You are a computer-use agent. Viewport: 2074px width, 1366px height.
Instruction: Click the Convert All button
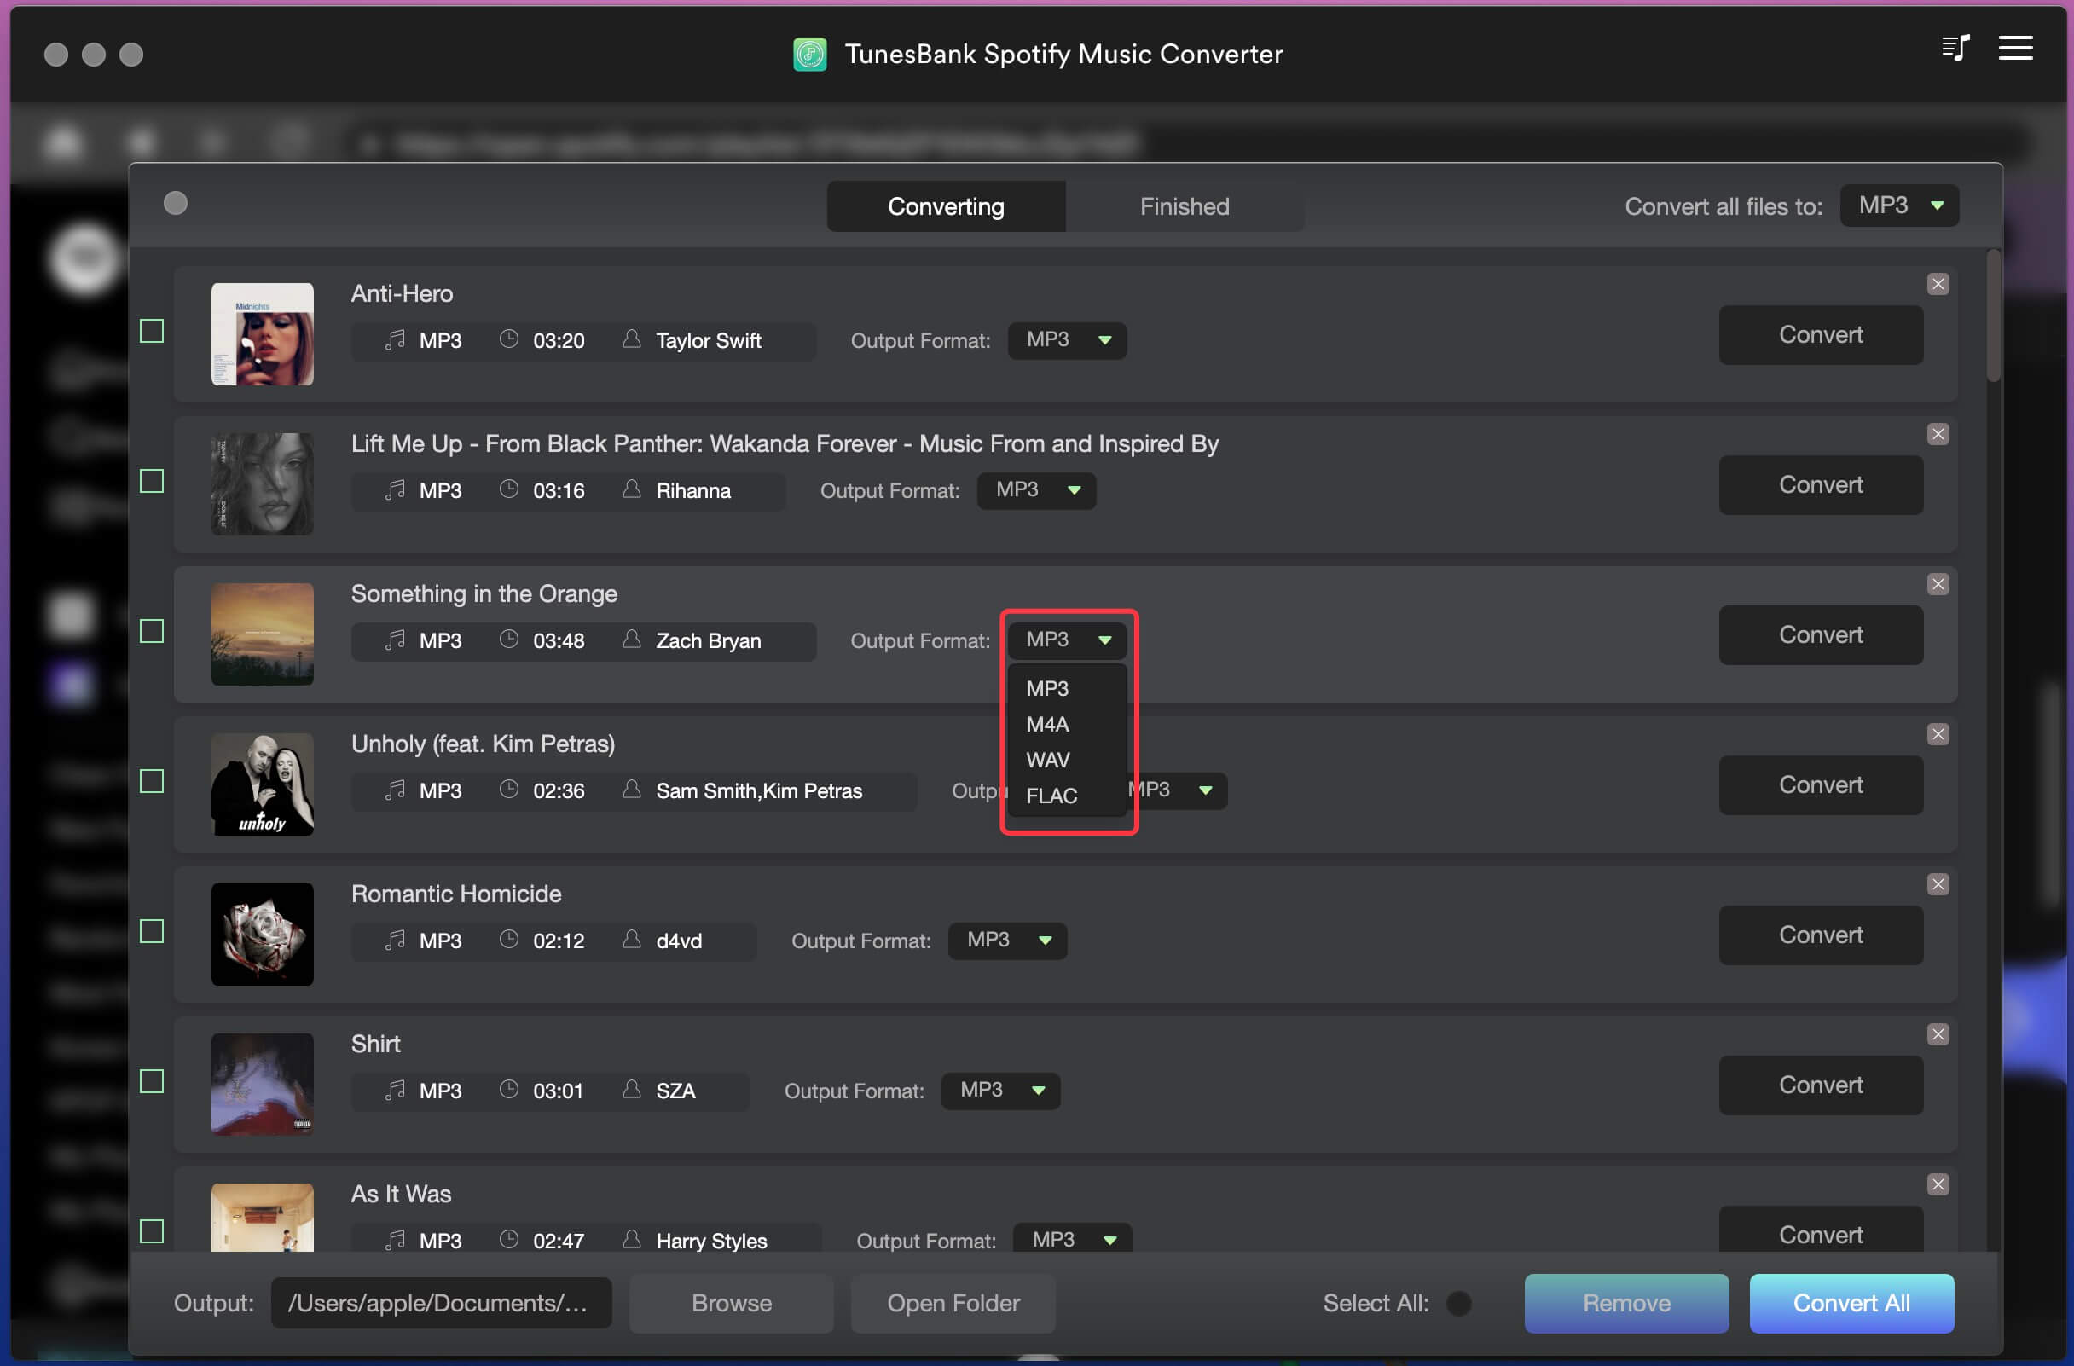[1851, 1303]
